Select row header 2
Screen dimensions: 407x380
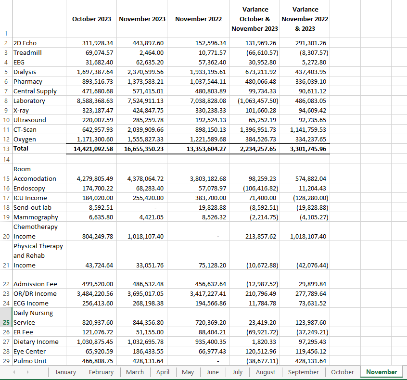click(6, 43)
